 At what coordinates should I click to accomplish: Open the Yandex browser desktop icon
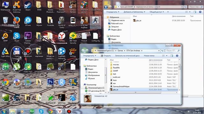click(x=62, y=37)
